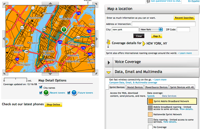Select light gray Data roaming swatch
This screenshot has width=201, height=129.
pos(150,121)
